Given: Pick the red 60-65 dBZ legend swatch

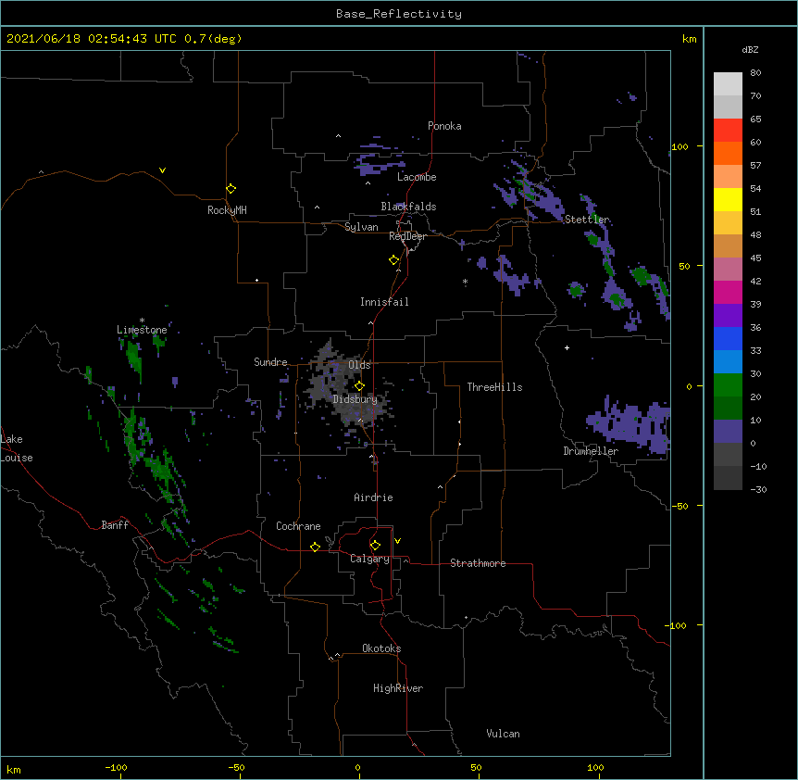Looking at the screenshot, I should pos(728,130).
